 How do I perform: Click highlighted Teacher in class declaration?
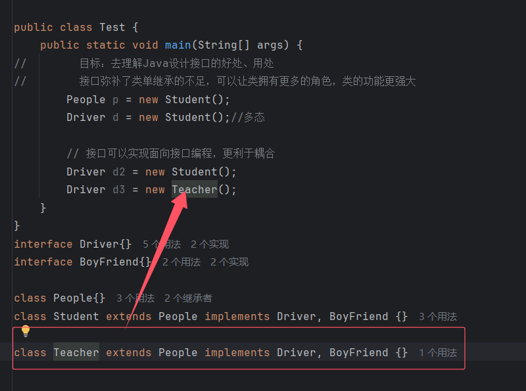tap(76, 352)
